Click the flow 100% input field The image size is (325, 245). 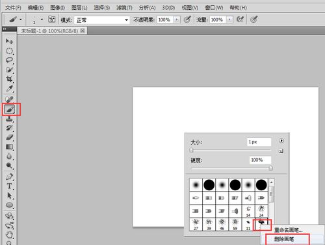218,20
